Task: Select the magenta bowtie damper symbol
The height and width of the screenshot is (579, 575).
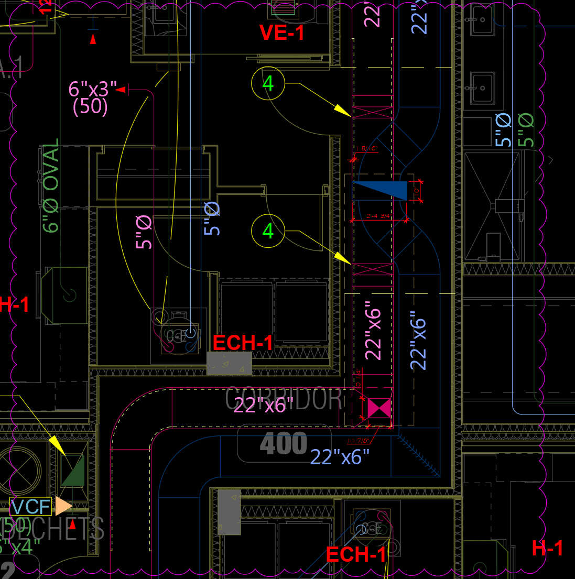Action: [379, 408]
